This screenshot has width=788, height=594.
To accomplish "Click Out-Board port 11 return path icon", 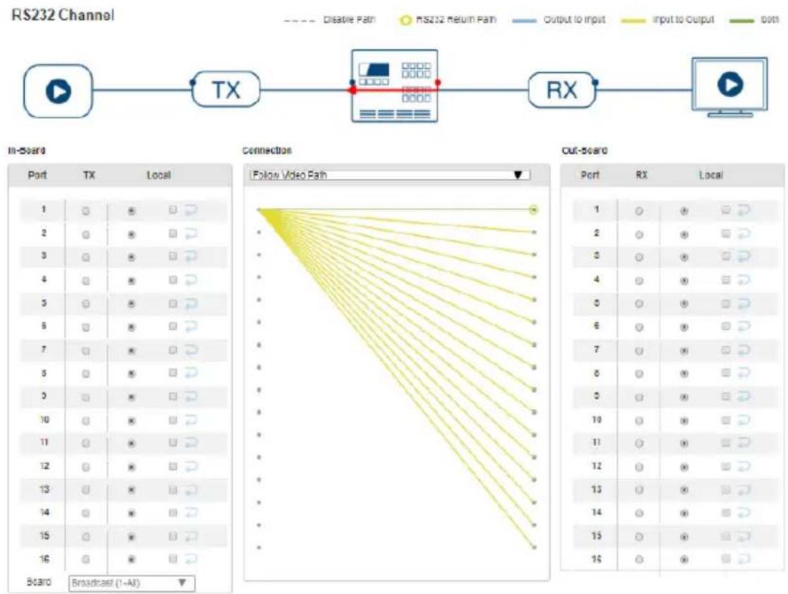I will coord(744,443).
